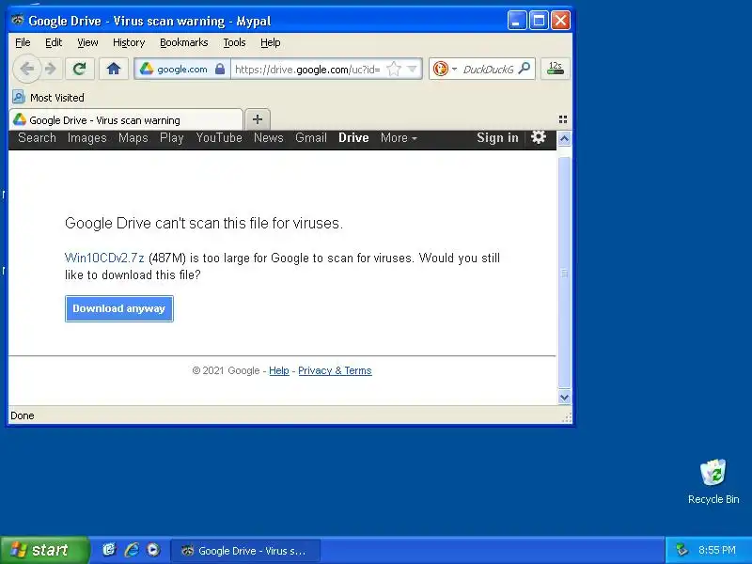Open Drive in the Google bar
The height and width of the screenshot is (564, 752).
353,138
